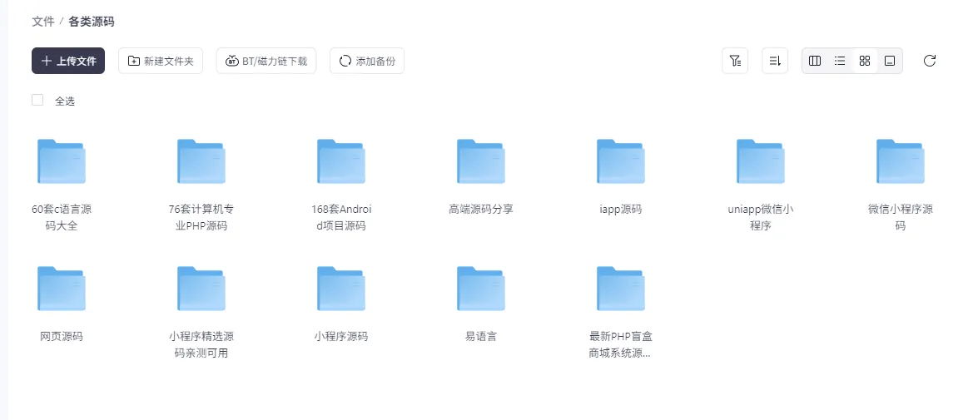Switch to large preview view icon

pos(889,61)
